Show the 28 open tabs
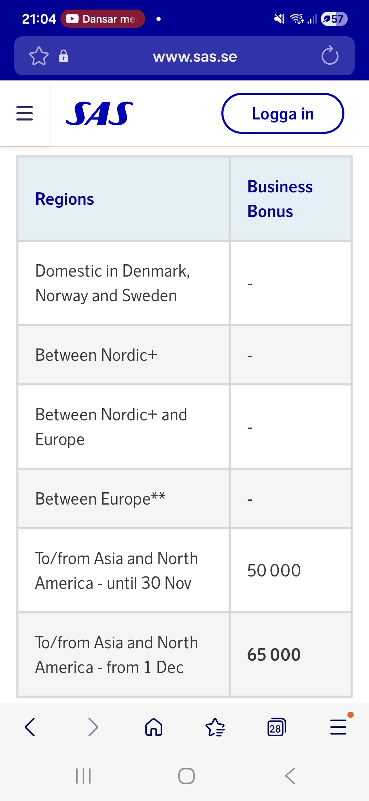 (276, 727)
